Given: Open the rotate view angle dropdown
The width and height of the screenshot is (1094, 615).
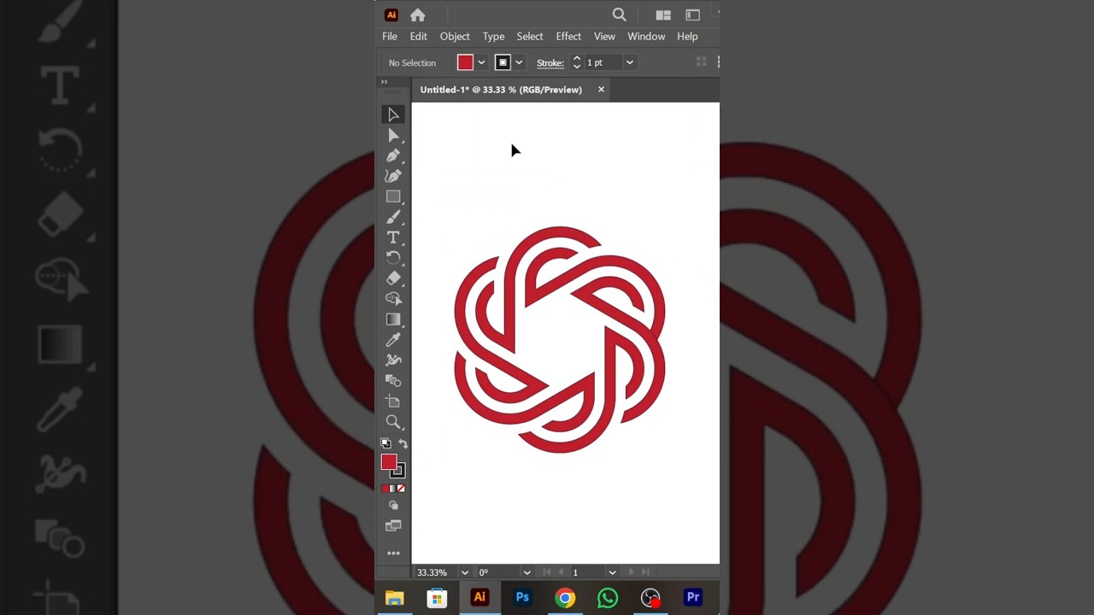Looking at the screenshot, I should 526,572.
